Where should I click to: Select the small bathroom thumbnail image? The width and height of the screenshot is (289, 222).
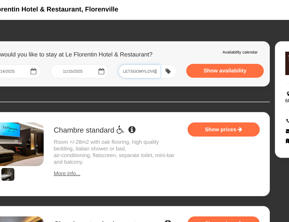pos(8,174)
